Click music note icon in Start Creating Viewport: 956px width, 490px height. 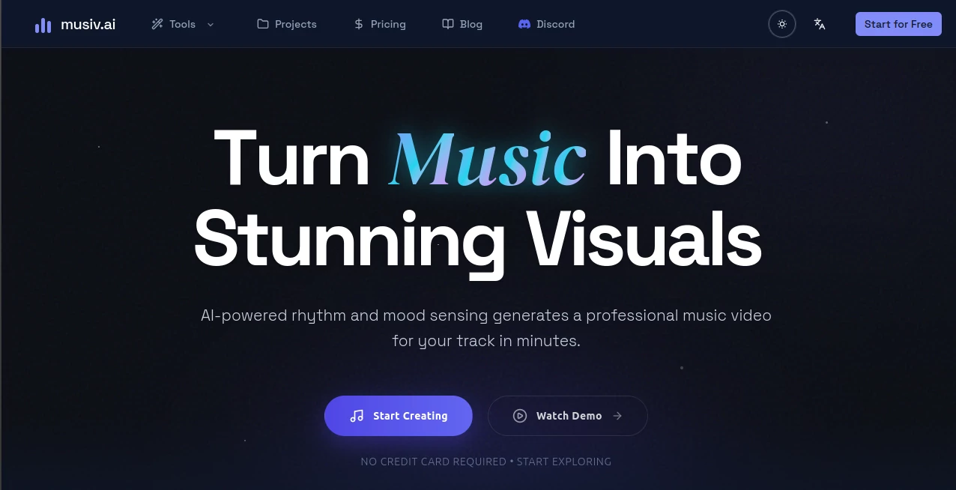tap(357, 416)
